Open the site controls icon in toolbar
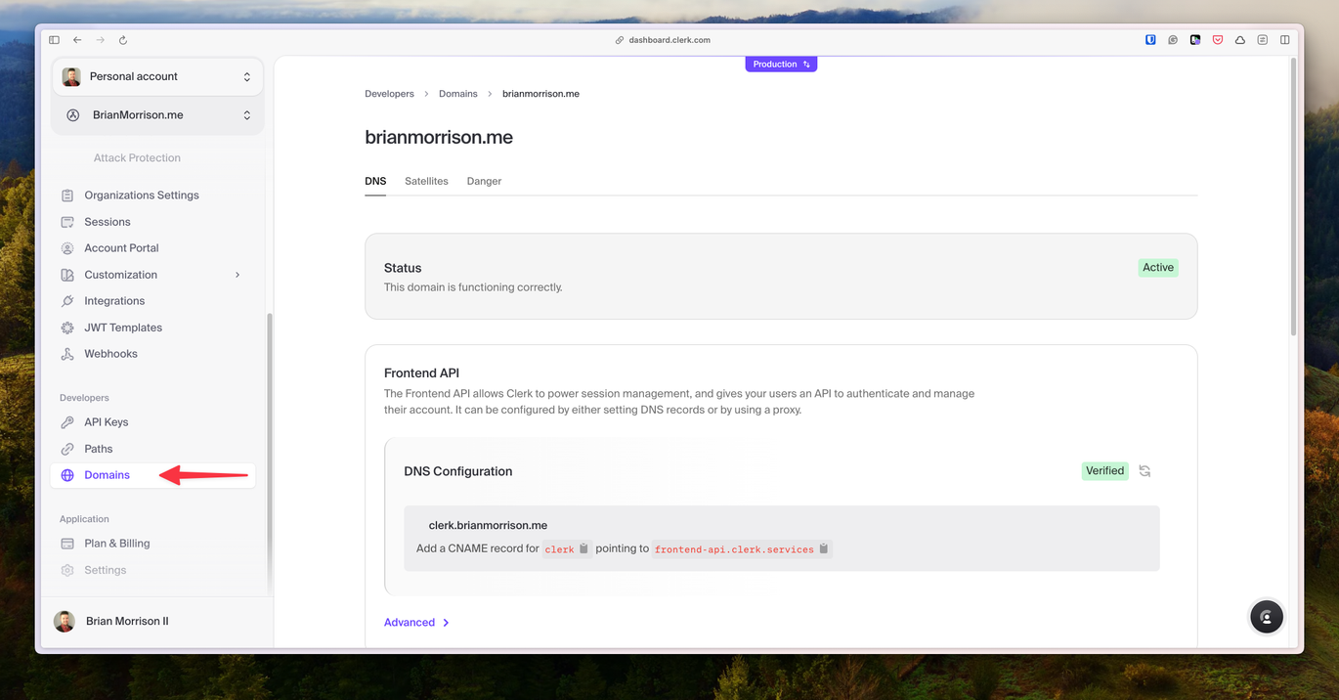1339x700 pixels. pyautogui.click(x=1263, y=40)
